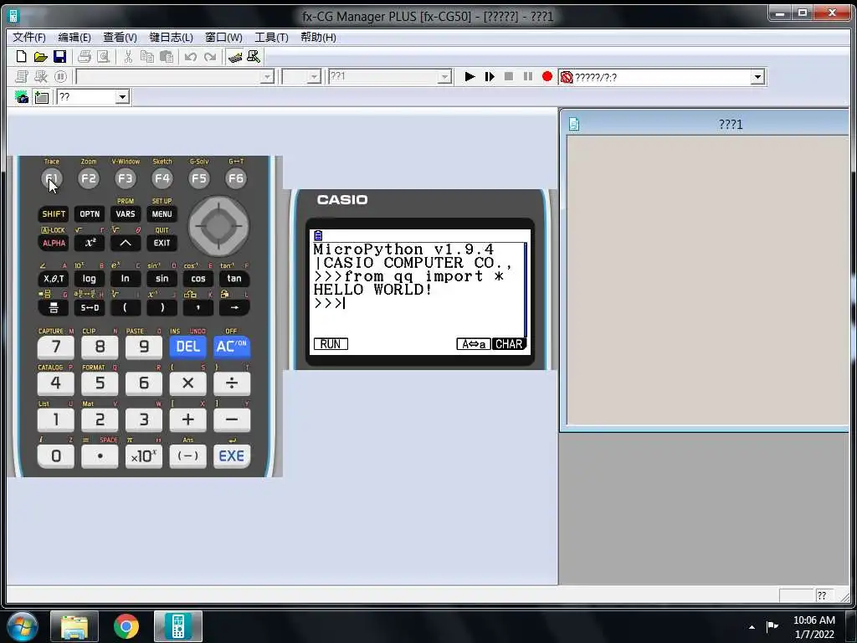The width and height of the screenshot is (857, 643).
Task: Start key log playback
Action: pyautogui.click(x=470, y=76)
